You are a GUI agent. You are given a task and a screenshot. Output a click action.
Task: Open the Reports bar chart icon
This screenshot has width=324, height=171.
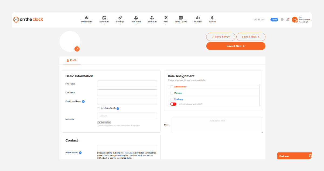pos(198,18)
